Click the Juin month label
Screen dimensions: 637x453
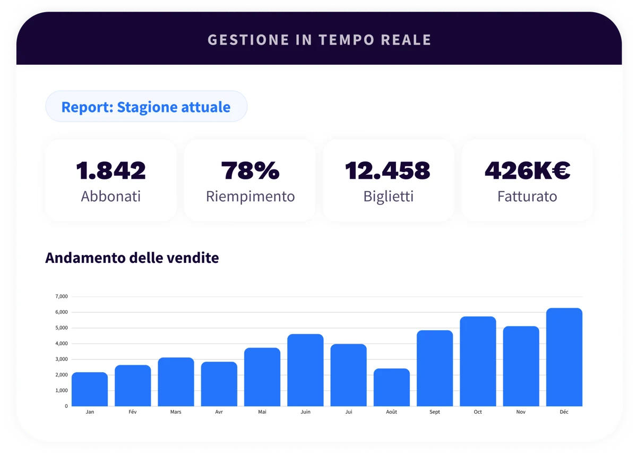click(305, 412)
